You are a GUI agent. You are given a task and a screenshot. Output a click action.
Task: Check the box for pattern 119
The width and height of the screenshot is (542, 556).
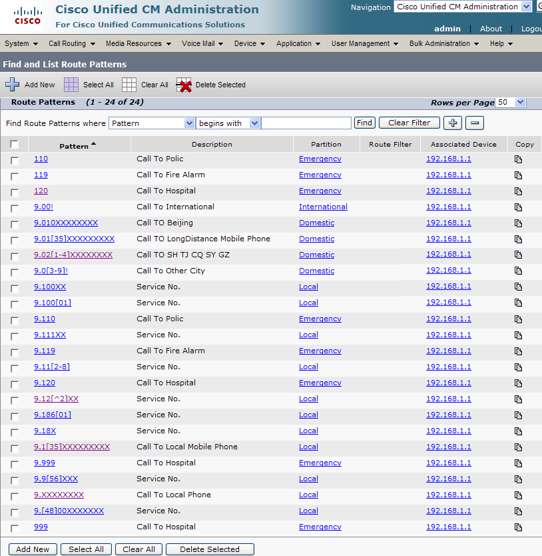tap(15, 176)
